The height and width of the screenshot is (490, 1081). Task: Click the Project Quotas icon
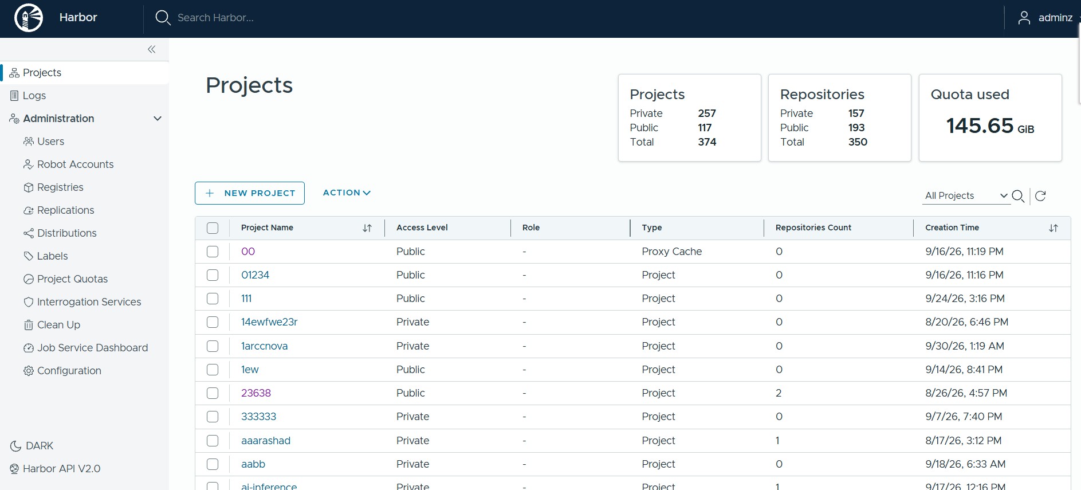[x=29, y=279]
